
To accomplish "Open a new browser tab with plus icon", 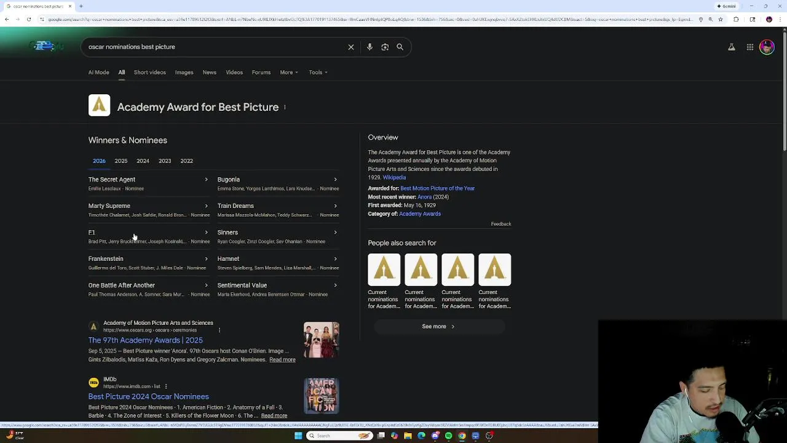I will (x=81, y=6).
